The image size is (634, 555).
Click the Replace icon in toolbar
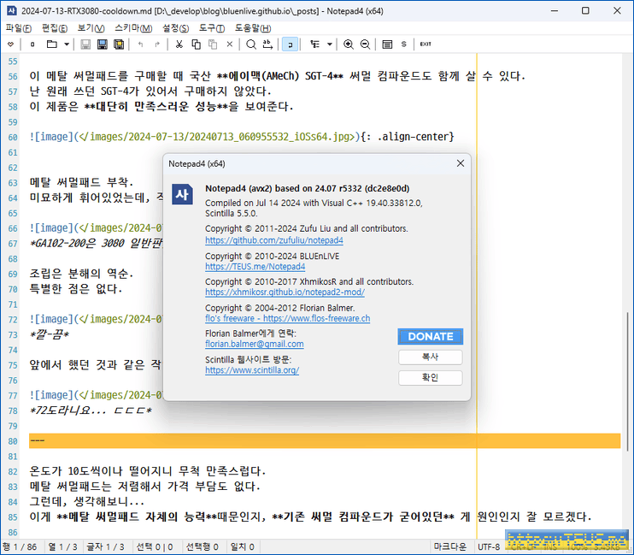pos(267,44)
